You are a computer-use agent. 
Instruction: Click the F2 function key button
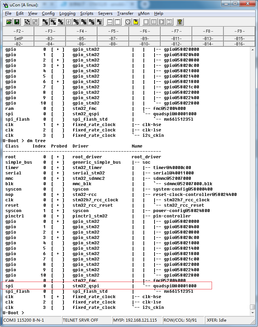tap(18, 31)
